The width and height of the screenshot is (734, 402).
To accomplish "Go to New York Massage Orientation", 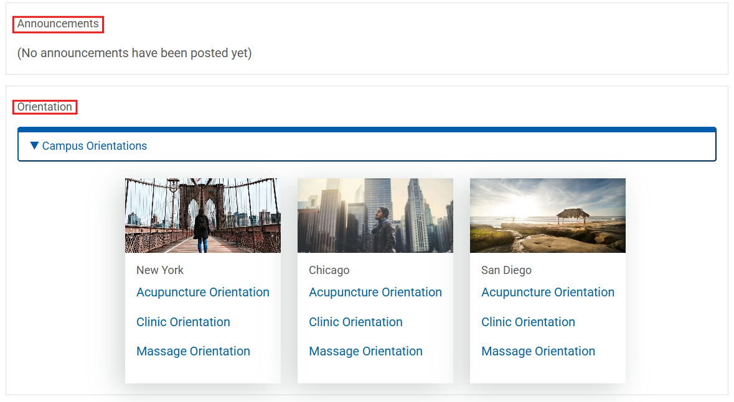I will [x=193, y=351].
